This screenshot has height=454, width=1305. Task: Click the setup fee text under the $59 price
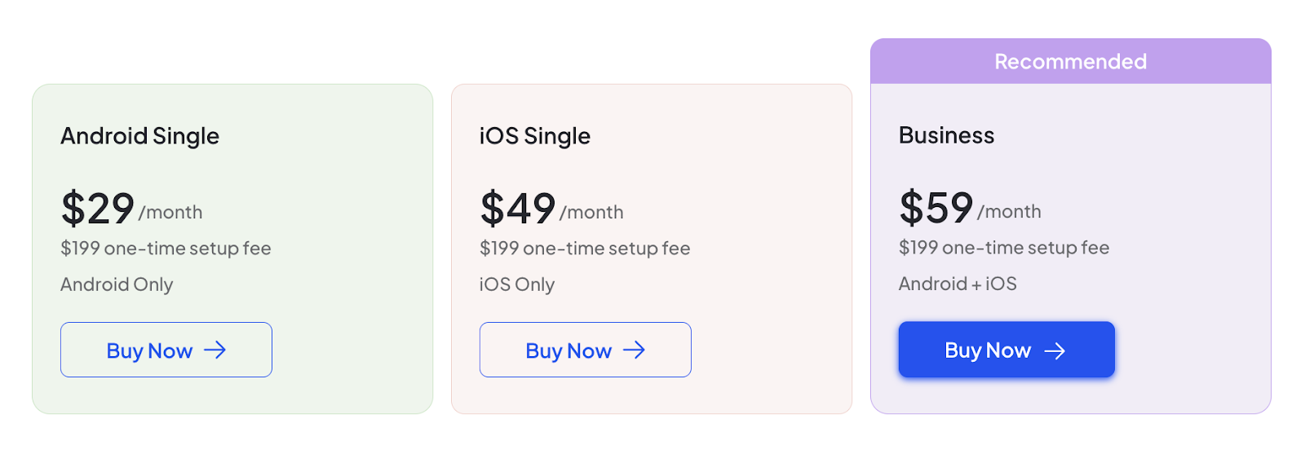point(1003,248)
